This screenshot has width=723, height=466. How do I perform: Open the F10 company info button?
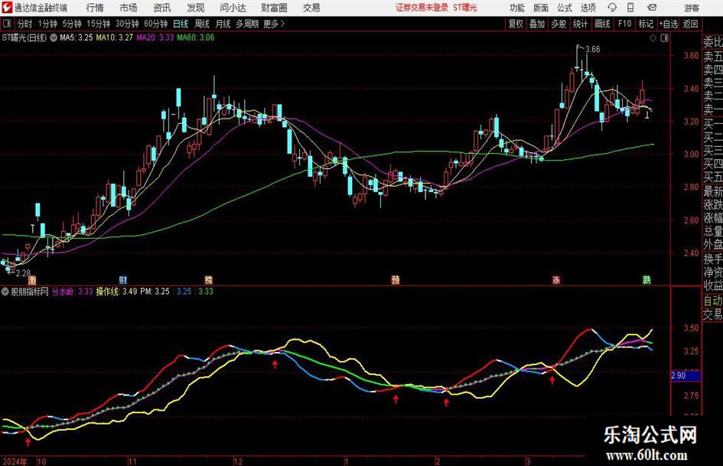(624, 24)
